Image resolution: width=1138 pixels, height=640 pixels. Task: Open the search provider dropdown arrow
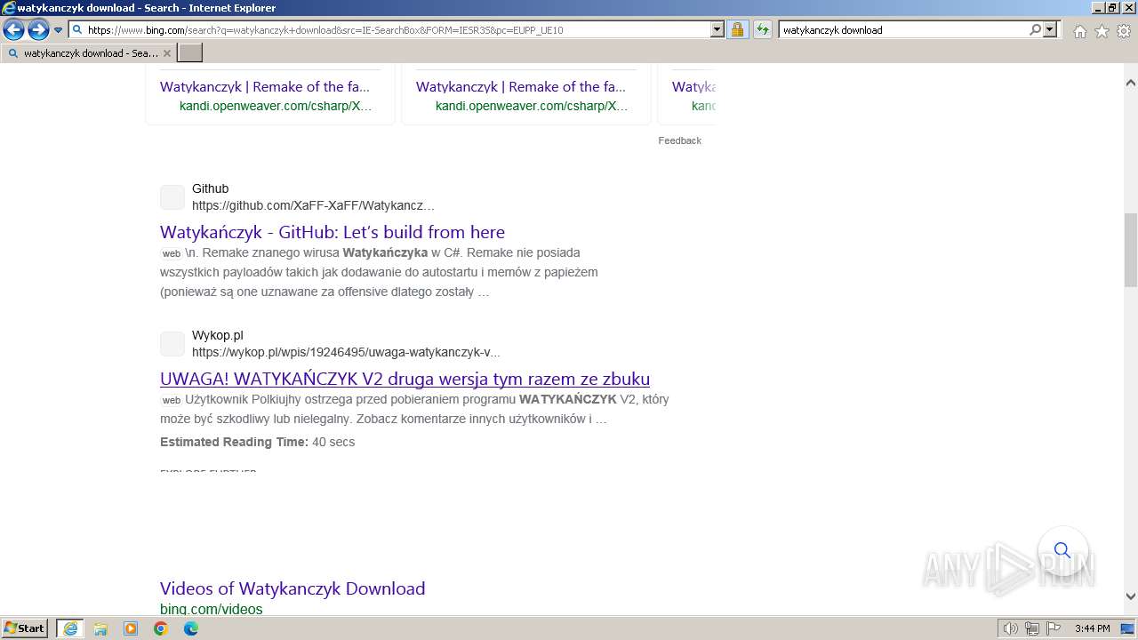tap(1050, 29)
